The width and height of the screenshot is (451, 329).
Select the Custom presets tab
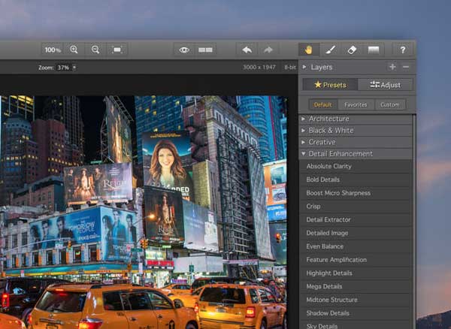pyautogui.click(x=390, y=104)
